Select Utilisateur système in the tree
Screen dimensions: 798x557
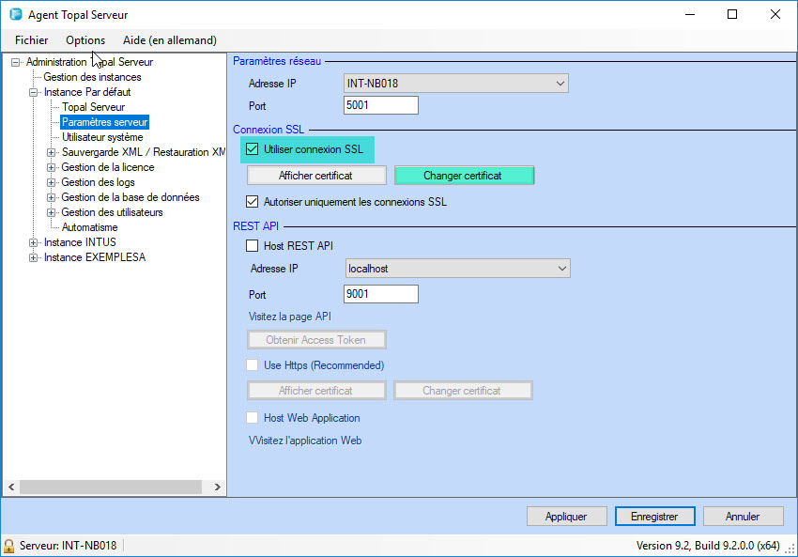[x=102, y=137]
